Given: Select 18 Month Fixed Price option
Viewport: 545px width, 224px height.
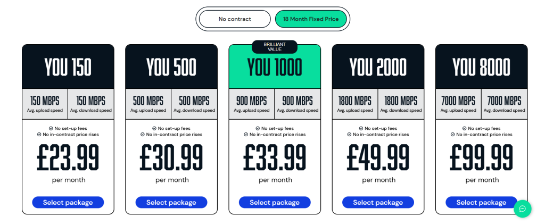Looking at the screenshot, I should coord(311,19).
